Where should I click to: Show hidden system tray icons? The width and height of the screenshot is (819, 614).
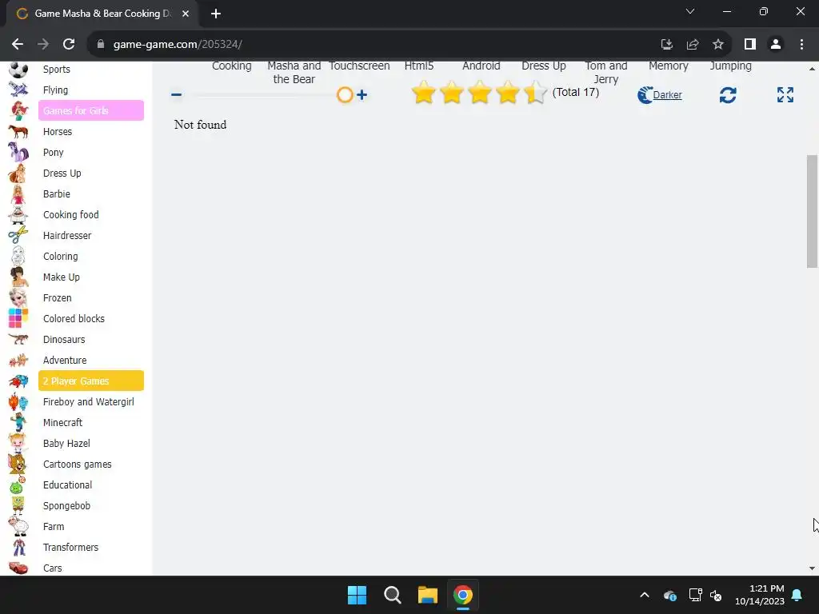(x=645, y=595)
